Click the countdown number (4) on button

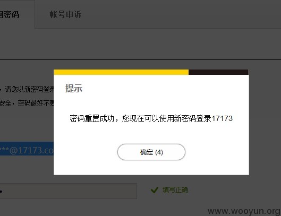click(159, 152)
